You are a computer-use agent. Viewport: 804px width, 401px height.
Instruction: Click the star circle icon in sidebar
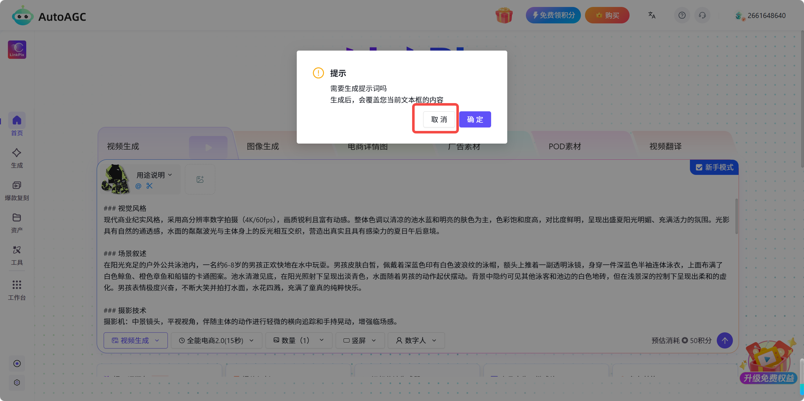pyautogui.click(x=17, y=363)
